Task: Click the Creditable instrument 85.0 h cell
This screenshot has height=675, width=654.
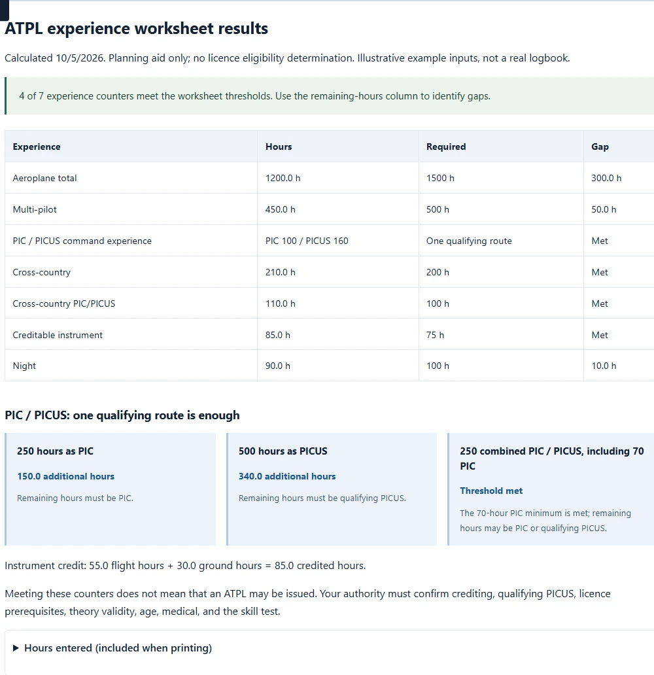Action: tap(278, 335)
